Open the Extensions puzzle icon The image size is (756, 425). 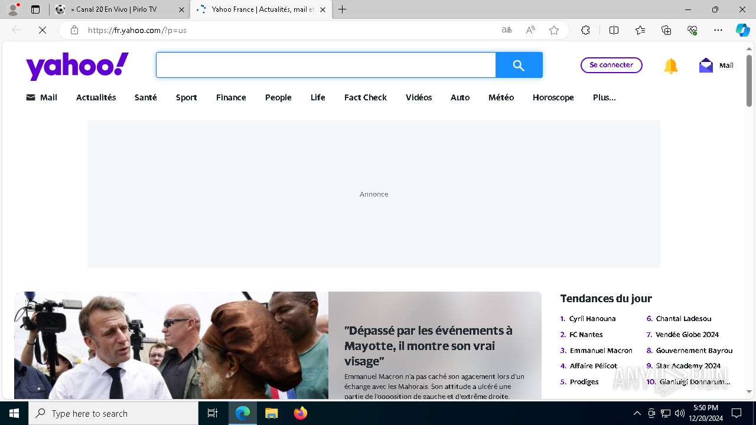585,30
